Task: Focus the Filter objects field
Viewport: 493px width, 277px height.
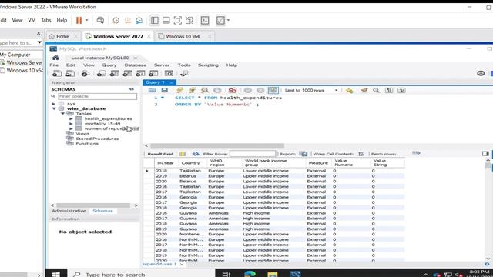Action: tap(98, 96)
